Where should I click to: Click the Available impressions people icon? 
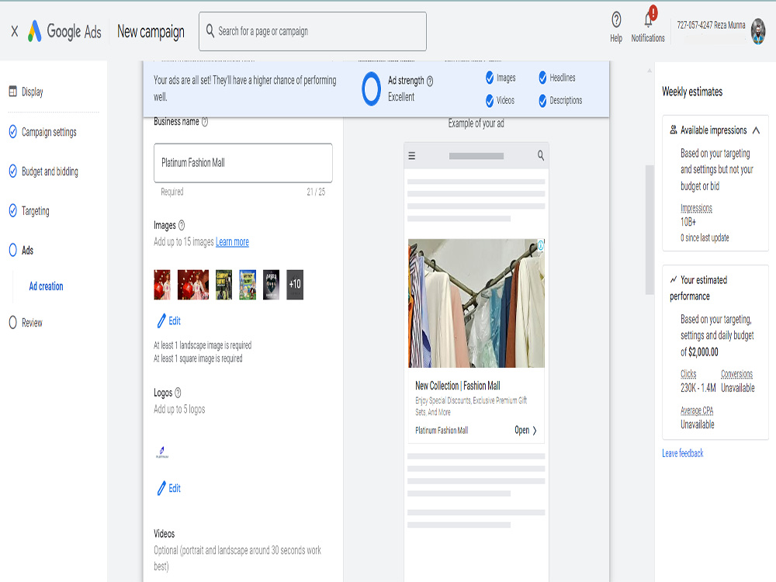tap(674, 130)
